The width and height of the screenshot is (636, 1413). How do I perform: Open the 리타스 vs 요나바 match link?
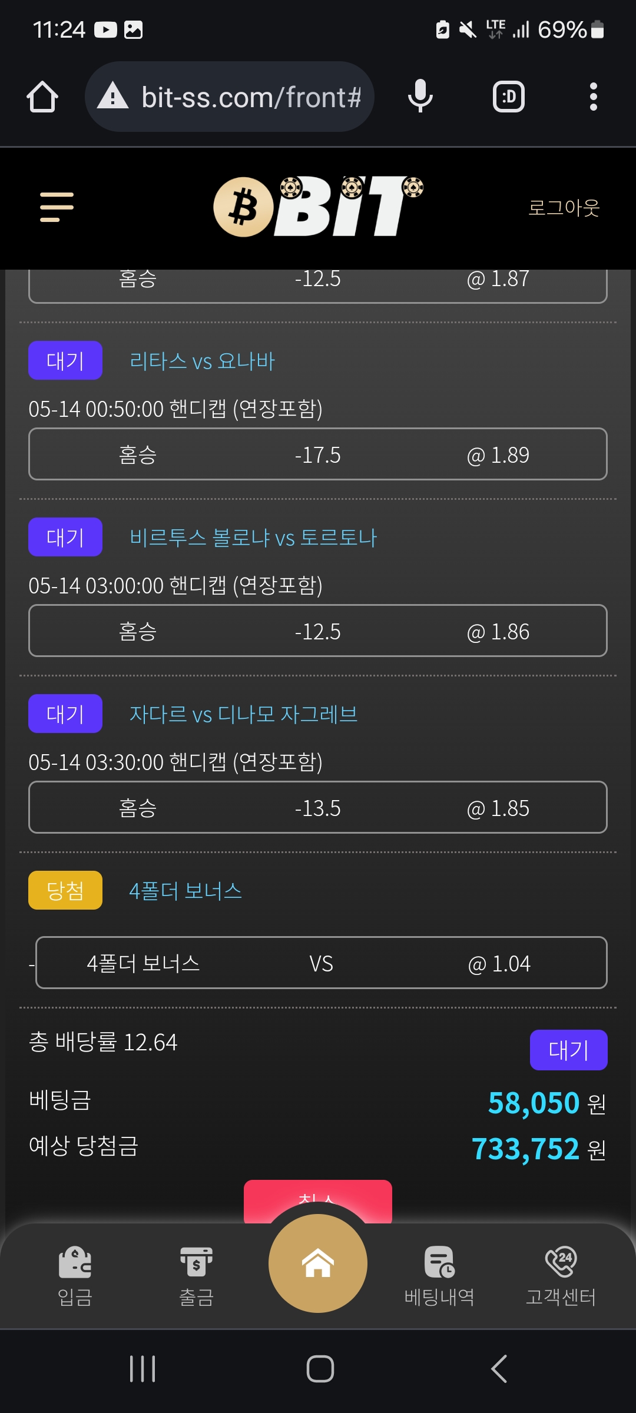point(202,361)
